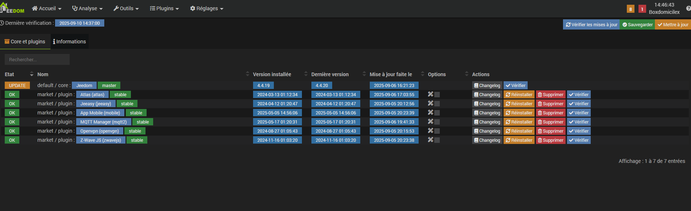This screenshot has width=691, height=211.
Task: Click the tools icon in the Jeeasy row
Action: tap(430, 103)
